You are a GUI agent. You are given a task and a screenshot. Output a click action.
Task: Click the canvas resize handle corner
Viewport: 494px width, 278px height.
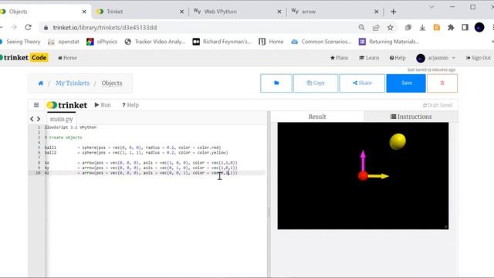(x=446, y=226)
